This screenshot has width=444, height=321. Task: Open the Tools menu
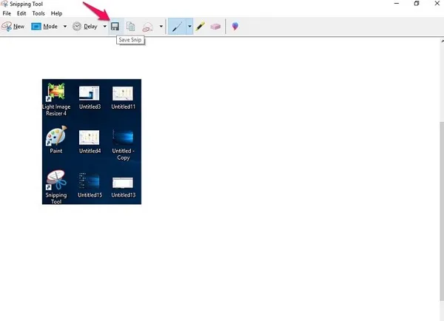[38, 13]
